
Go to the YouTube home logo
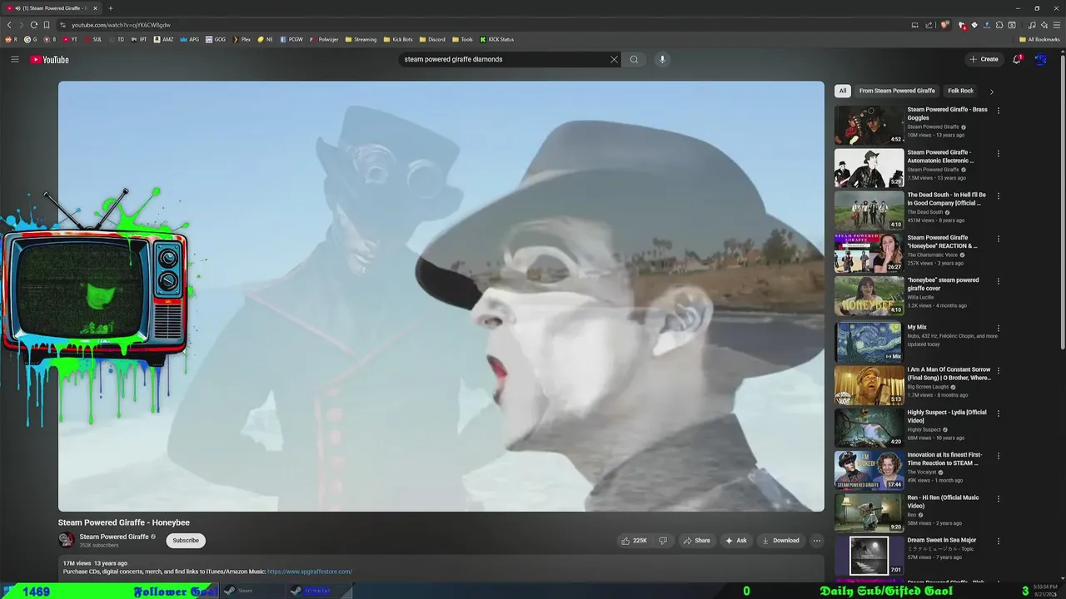50,59
